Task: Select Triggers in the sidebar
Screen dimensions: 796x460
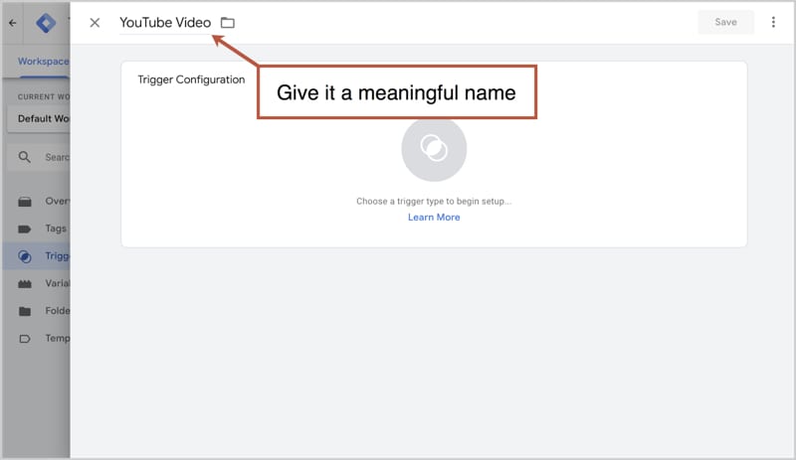Action: 39,256
